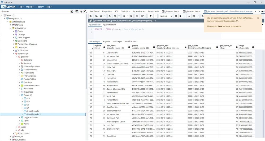Click the query tool database icon in toolbar
265x141 pixels.
click(91, 16)
